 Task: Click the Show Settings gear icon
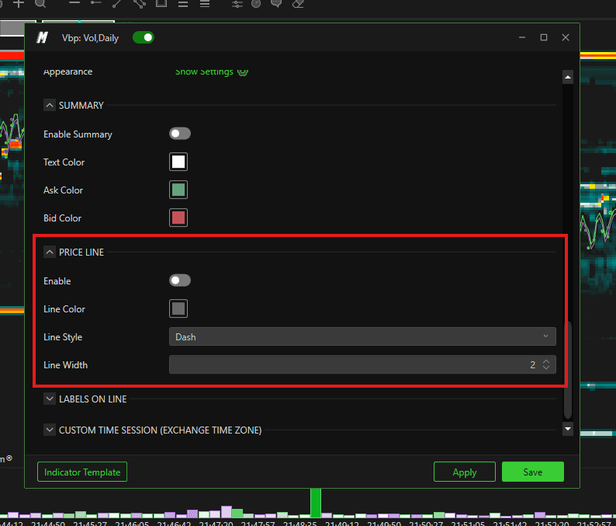243,72
